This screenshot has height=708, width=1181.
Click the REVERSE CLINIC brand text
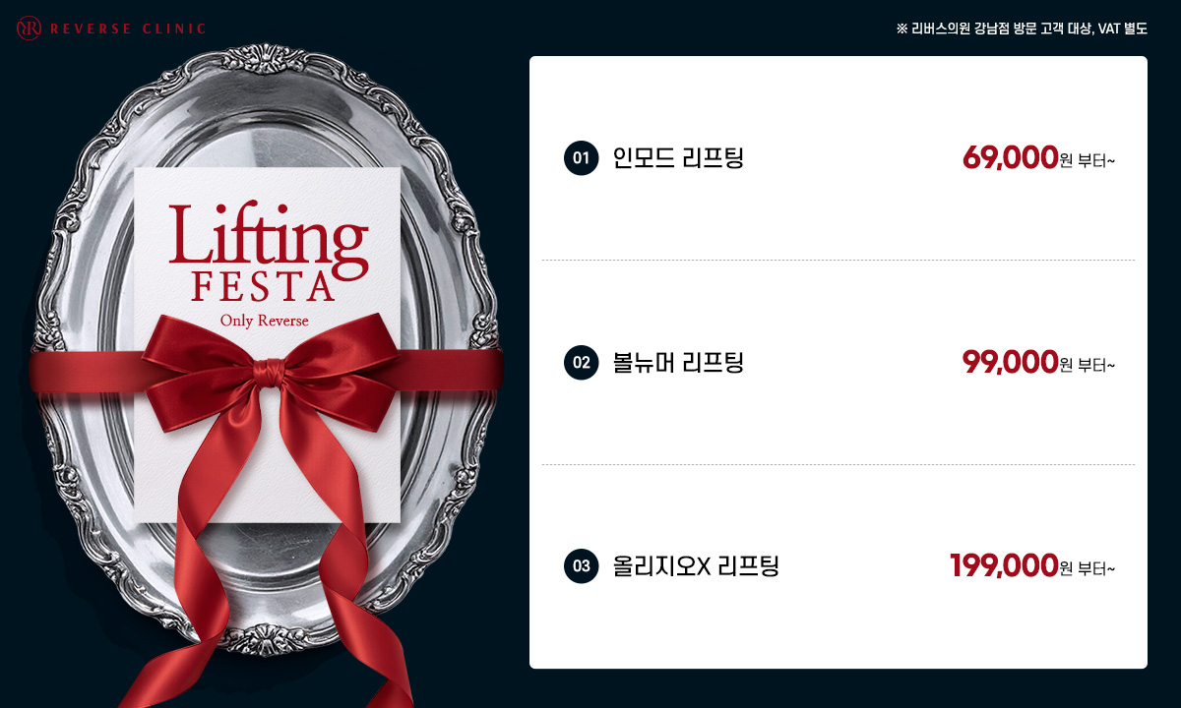coord(128,29)
